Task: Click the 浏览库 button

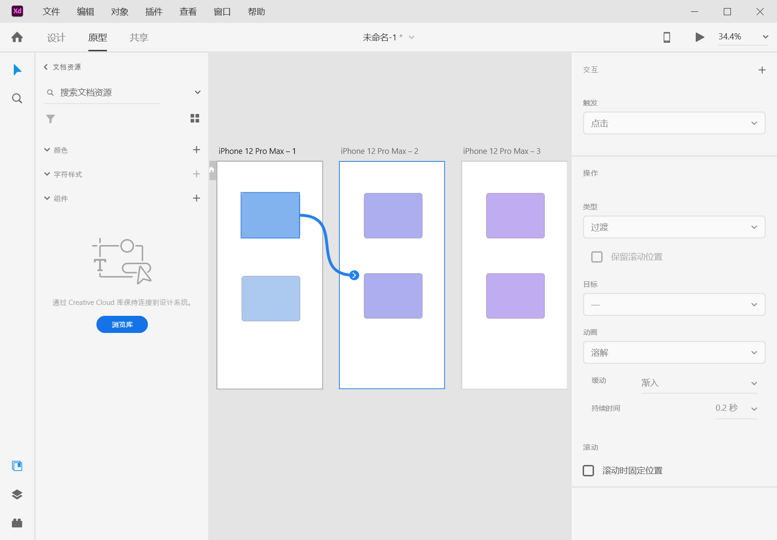Action: (122, 324)
